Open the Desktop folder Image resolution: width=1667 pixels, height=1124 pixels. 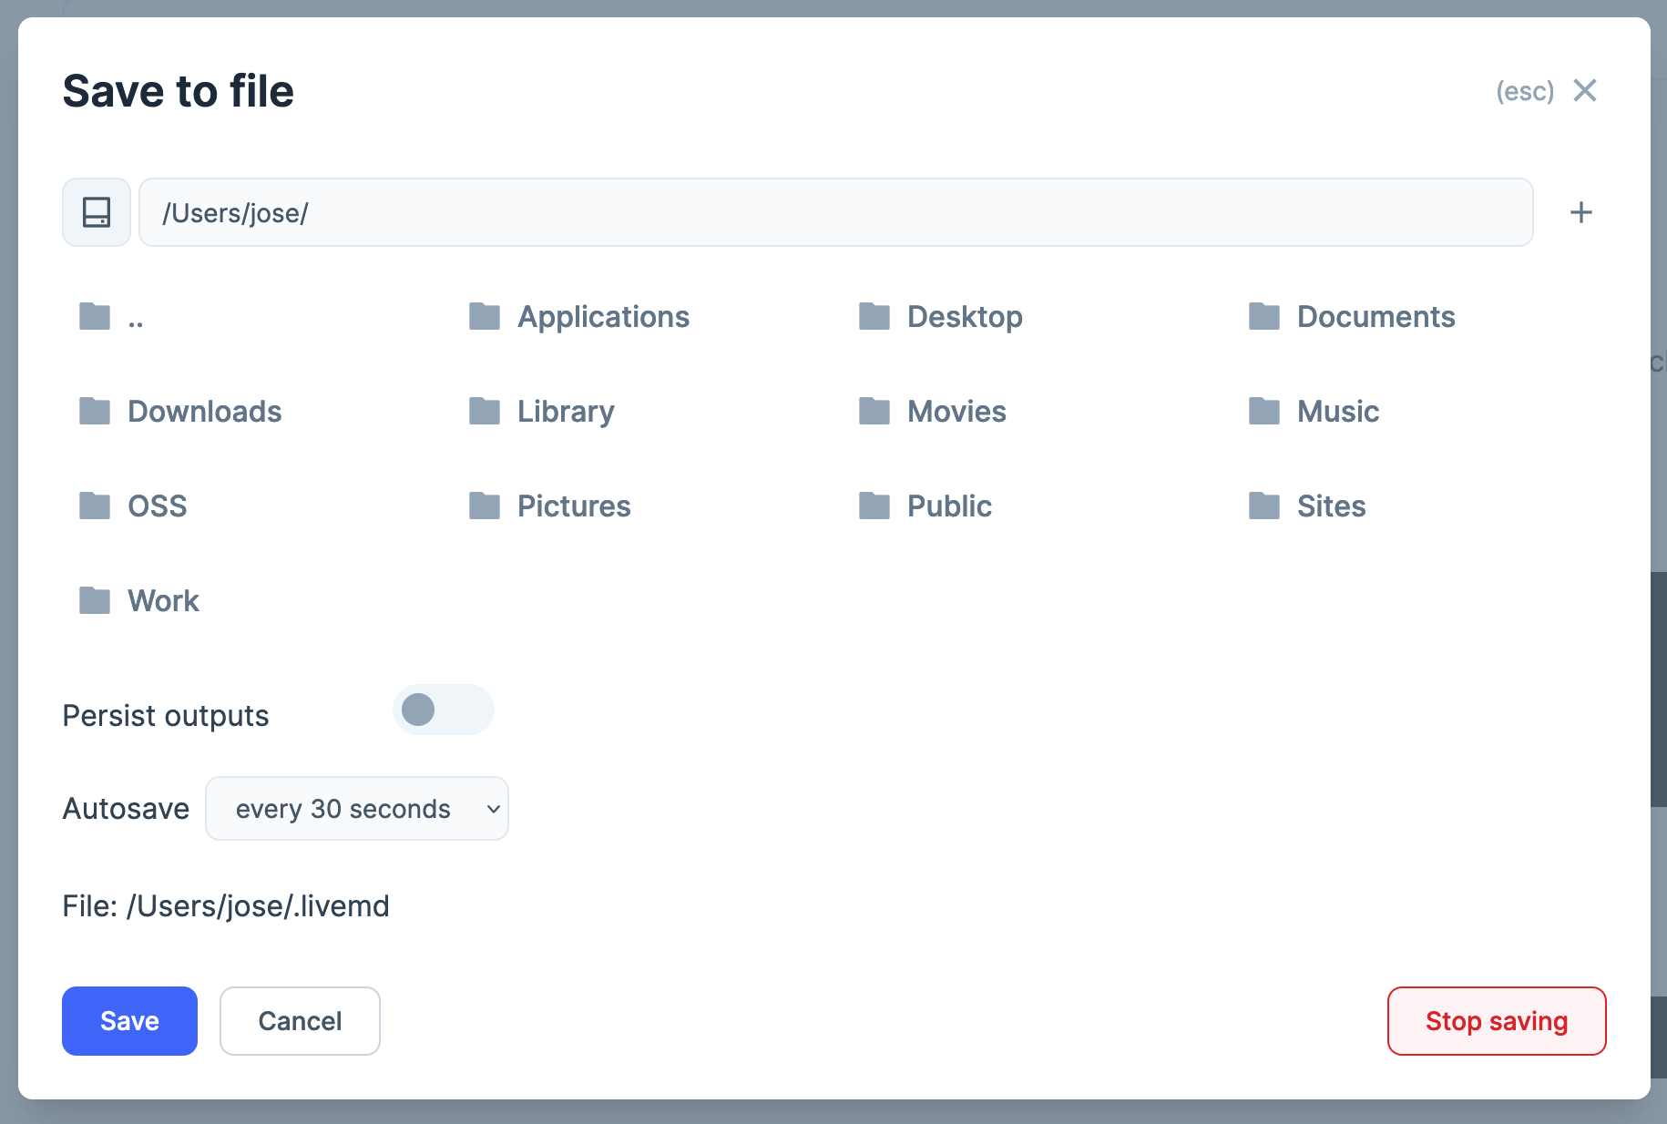(x=964, y=317)
